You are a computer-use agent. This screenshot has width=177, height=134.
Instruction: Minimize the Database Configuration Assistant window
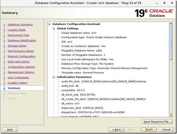point(157,3)
